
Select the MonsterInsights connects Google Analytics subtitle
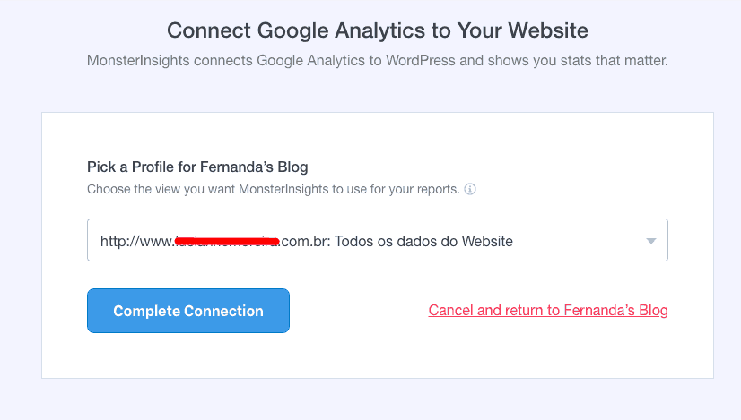[x=377, y=60]
